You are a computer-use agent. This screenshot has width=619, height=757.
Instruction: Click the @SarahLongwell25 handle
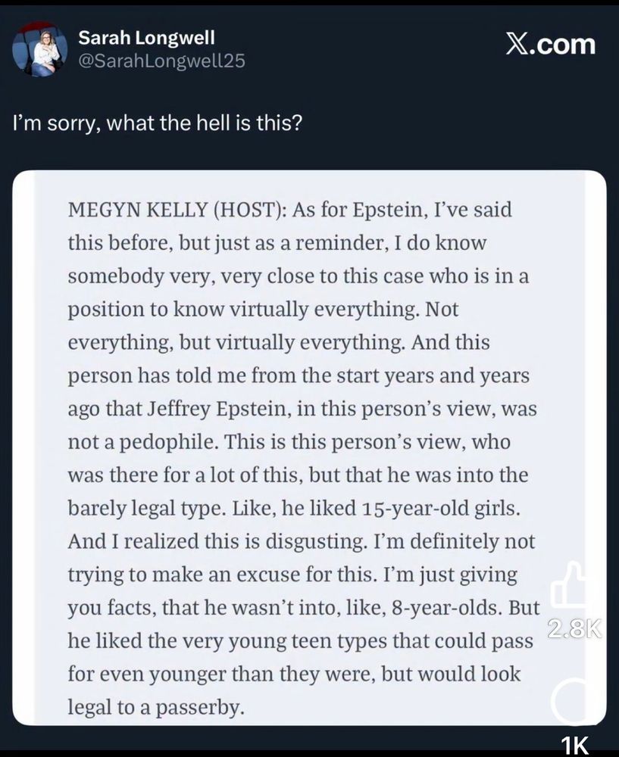pos(162,61)
